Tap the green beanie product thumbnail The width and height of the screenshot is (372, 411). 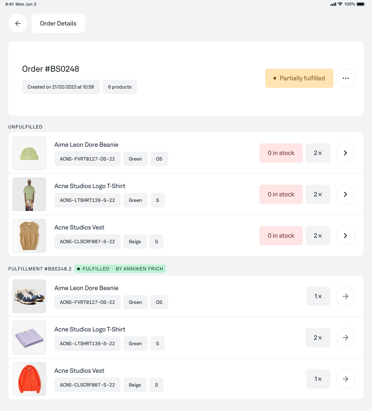[x=29, y=153]
